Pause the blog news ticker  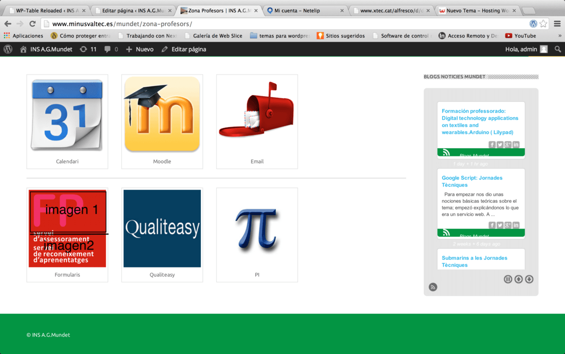[507, 279]
